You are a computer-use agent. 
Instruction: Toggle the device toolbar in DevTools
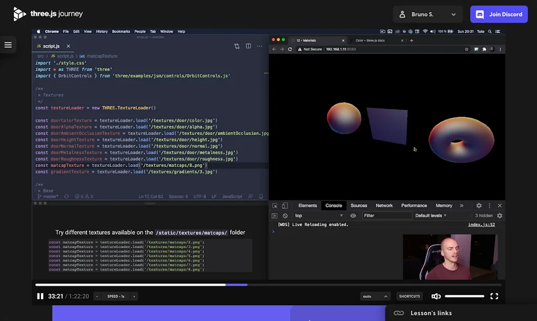tap(283, 205)
